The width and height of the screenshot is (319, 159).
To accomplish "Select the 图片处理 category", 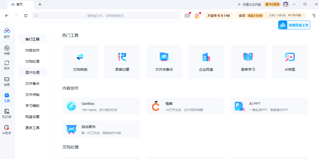I will [x=32, y=72].
